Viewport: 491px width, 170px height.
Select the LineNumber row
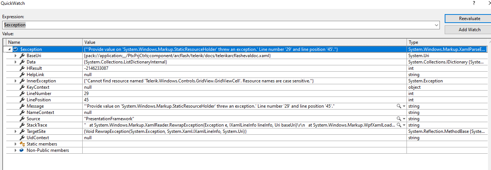39,94
